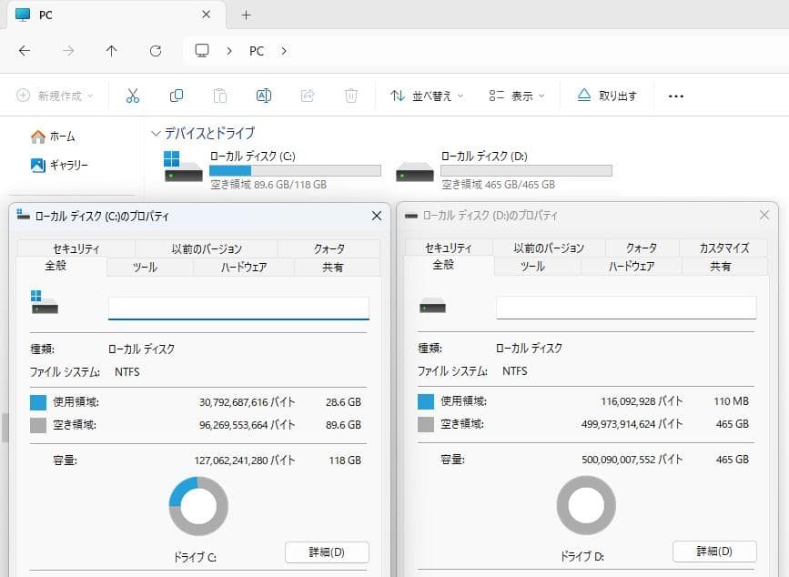Navigate back using the back arrow
The image size is (789, 577).
pos(25,51)
